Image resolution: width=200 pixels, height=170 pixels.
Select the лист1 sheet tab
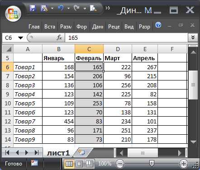[58, 153]
